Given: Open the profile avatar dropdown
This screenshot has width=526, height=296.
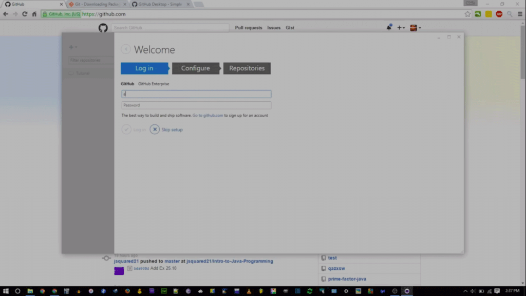Looking at the screenshot, I should tap(414, 27).
